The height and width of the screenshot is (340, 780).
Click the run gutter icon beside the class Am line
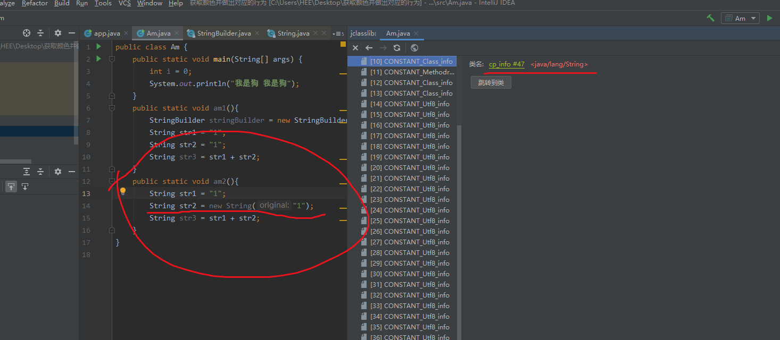98,47
